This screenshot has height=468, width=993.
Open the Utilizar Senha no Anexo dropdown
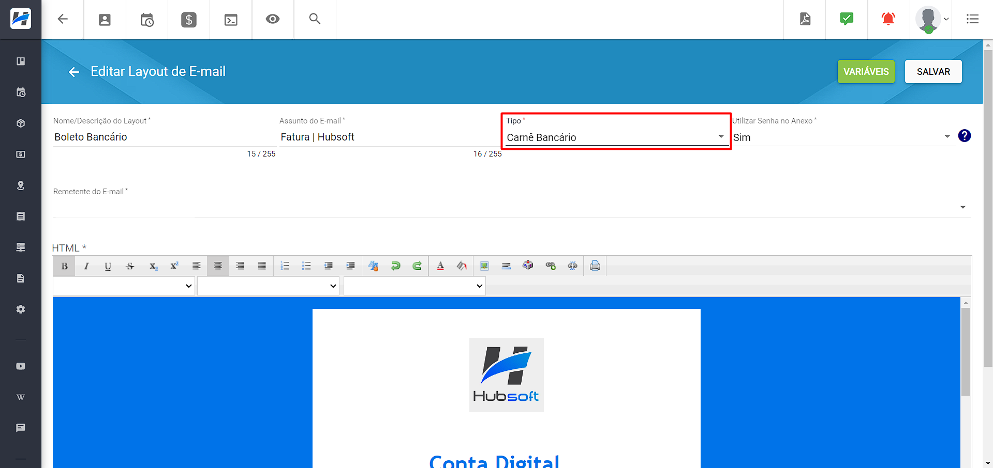tap(842, 137)
